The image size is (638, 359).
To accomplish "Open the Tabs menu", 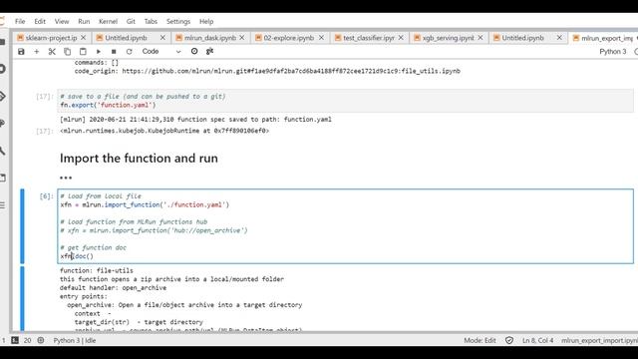I will (x=151, y=21).
